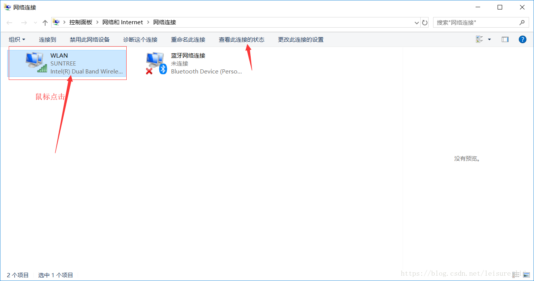Select the 网络和 Internet breadcrumb
The width and height of the screenshot is (534, 281).
tap(123, 22)
